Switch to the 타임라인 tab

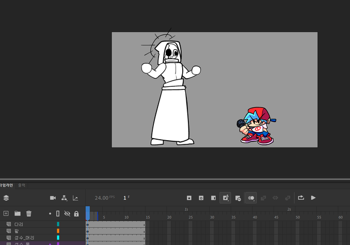pyautogui.click(x=7, y=185)
